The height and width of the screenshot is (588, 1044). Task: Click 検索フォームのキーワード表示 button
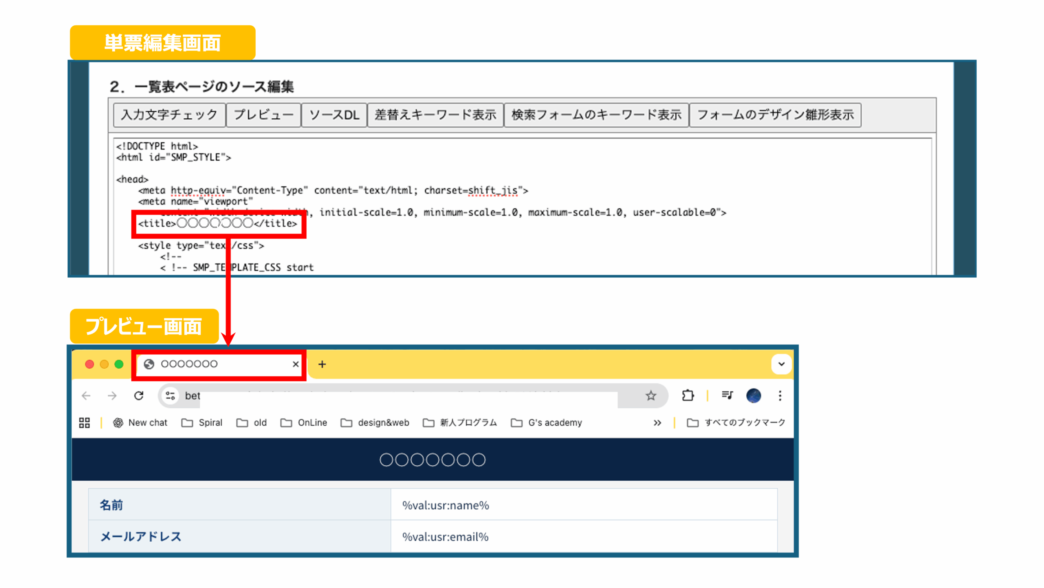(596, 115)
